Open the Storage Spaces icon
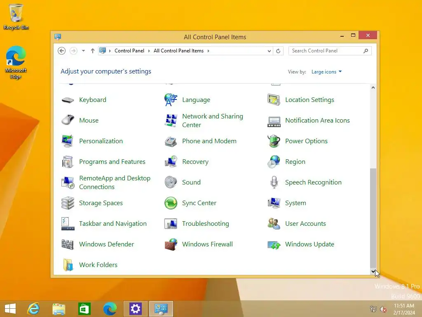 pyautogui.click(x=68, y=203)
